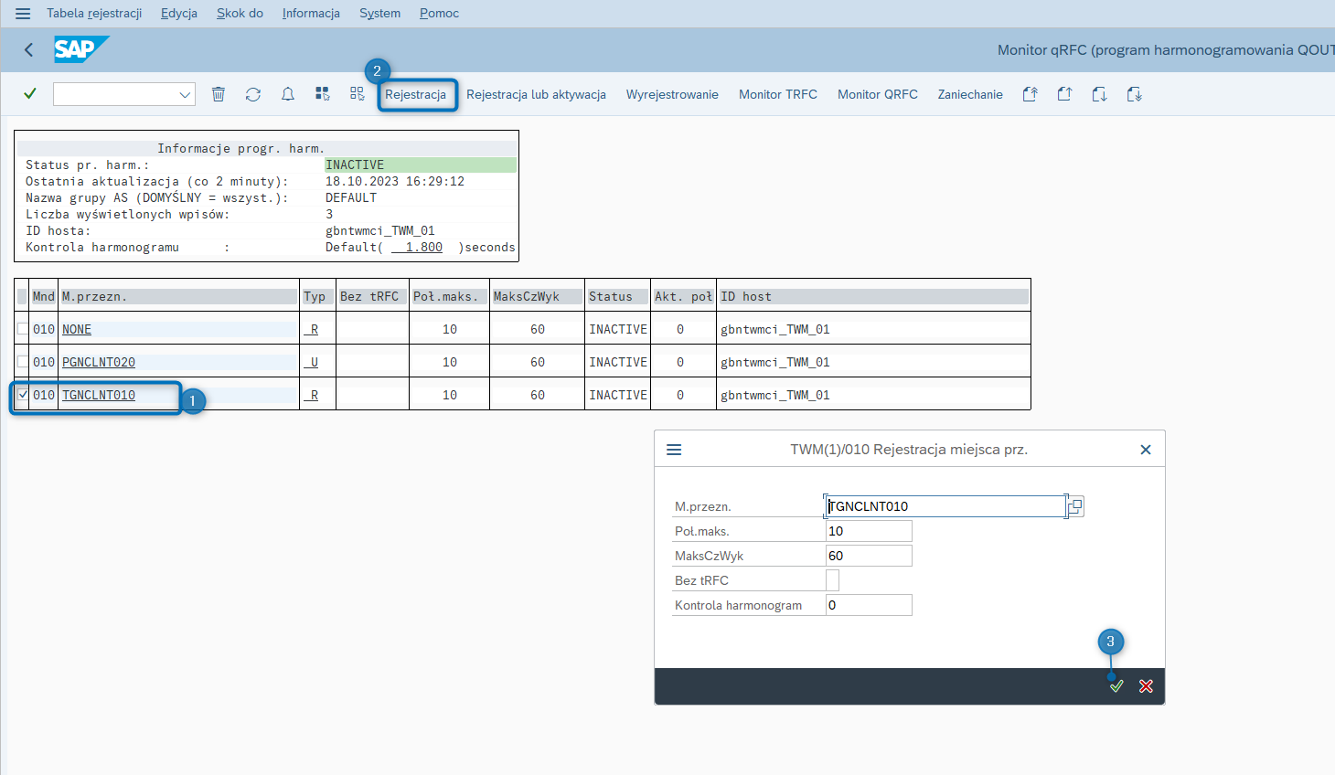Click the gbntwmci_TWM_01 host ID in info box

click(x=380, y=230)
